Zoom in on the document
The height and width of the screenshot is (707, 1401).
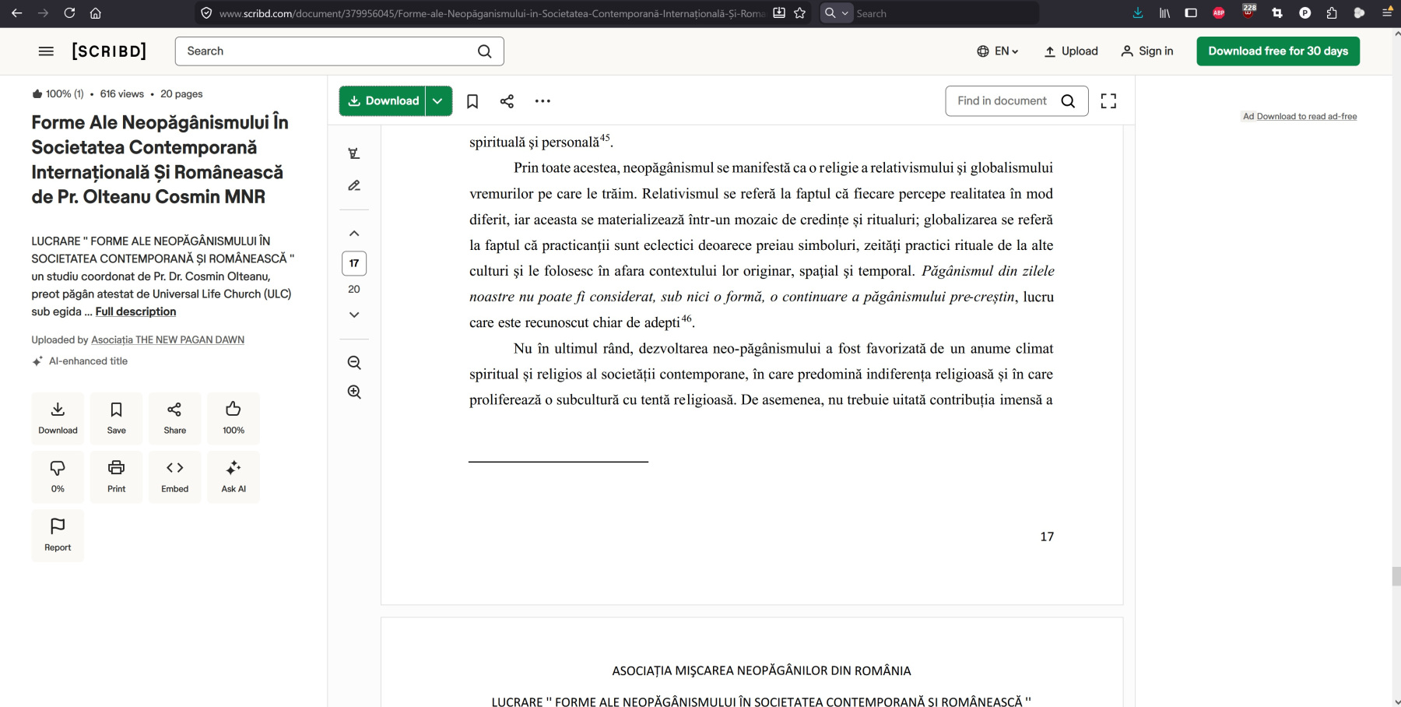(354, 392)
